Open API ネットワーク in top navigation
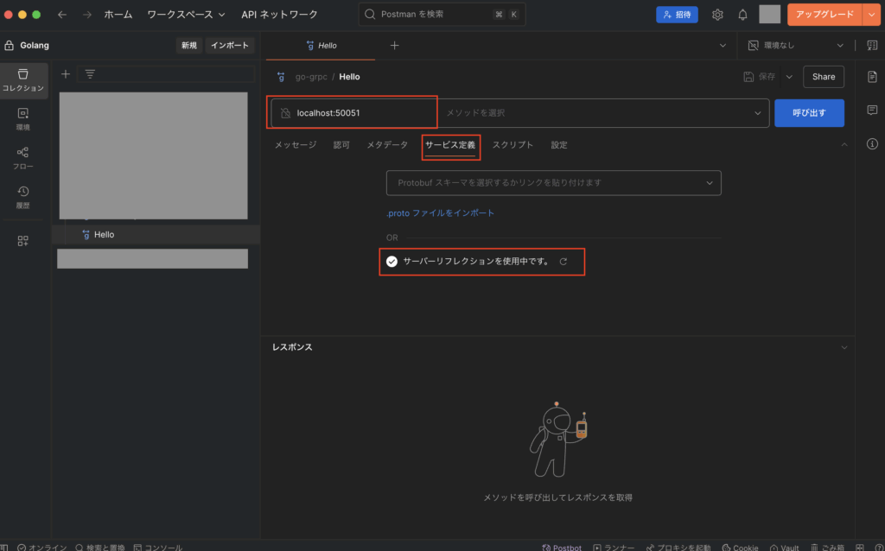885x551 pixels. tap(279, 15)
